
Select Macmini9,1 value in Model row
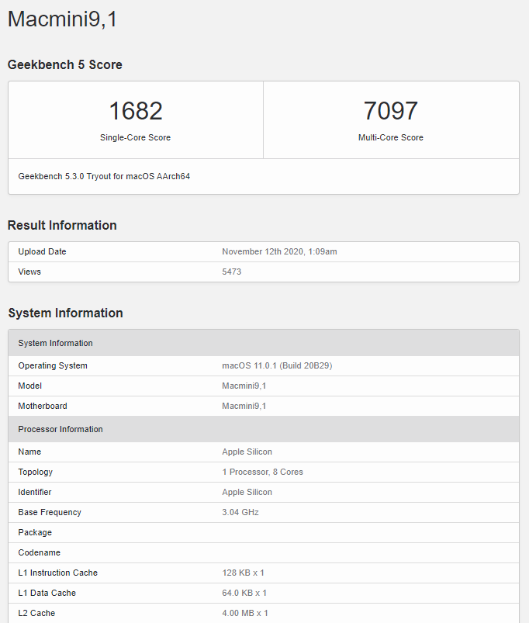tap(244, 386)
